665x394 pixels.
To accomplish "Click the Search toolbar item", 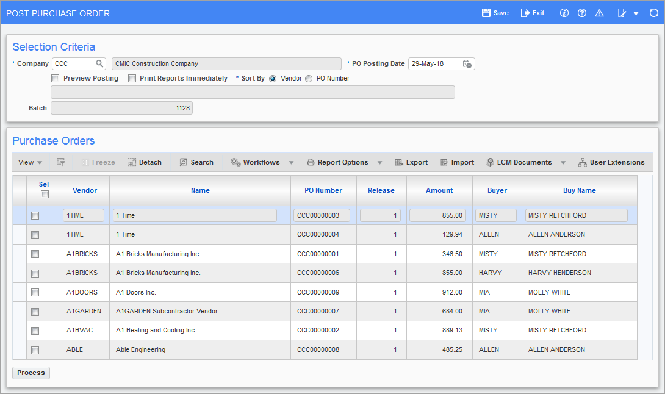I will point(196,162).
